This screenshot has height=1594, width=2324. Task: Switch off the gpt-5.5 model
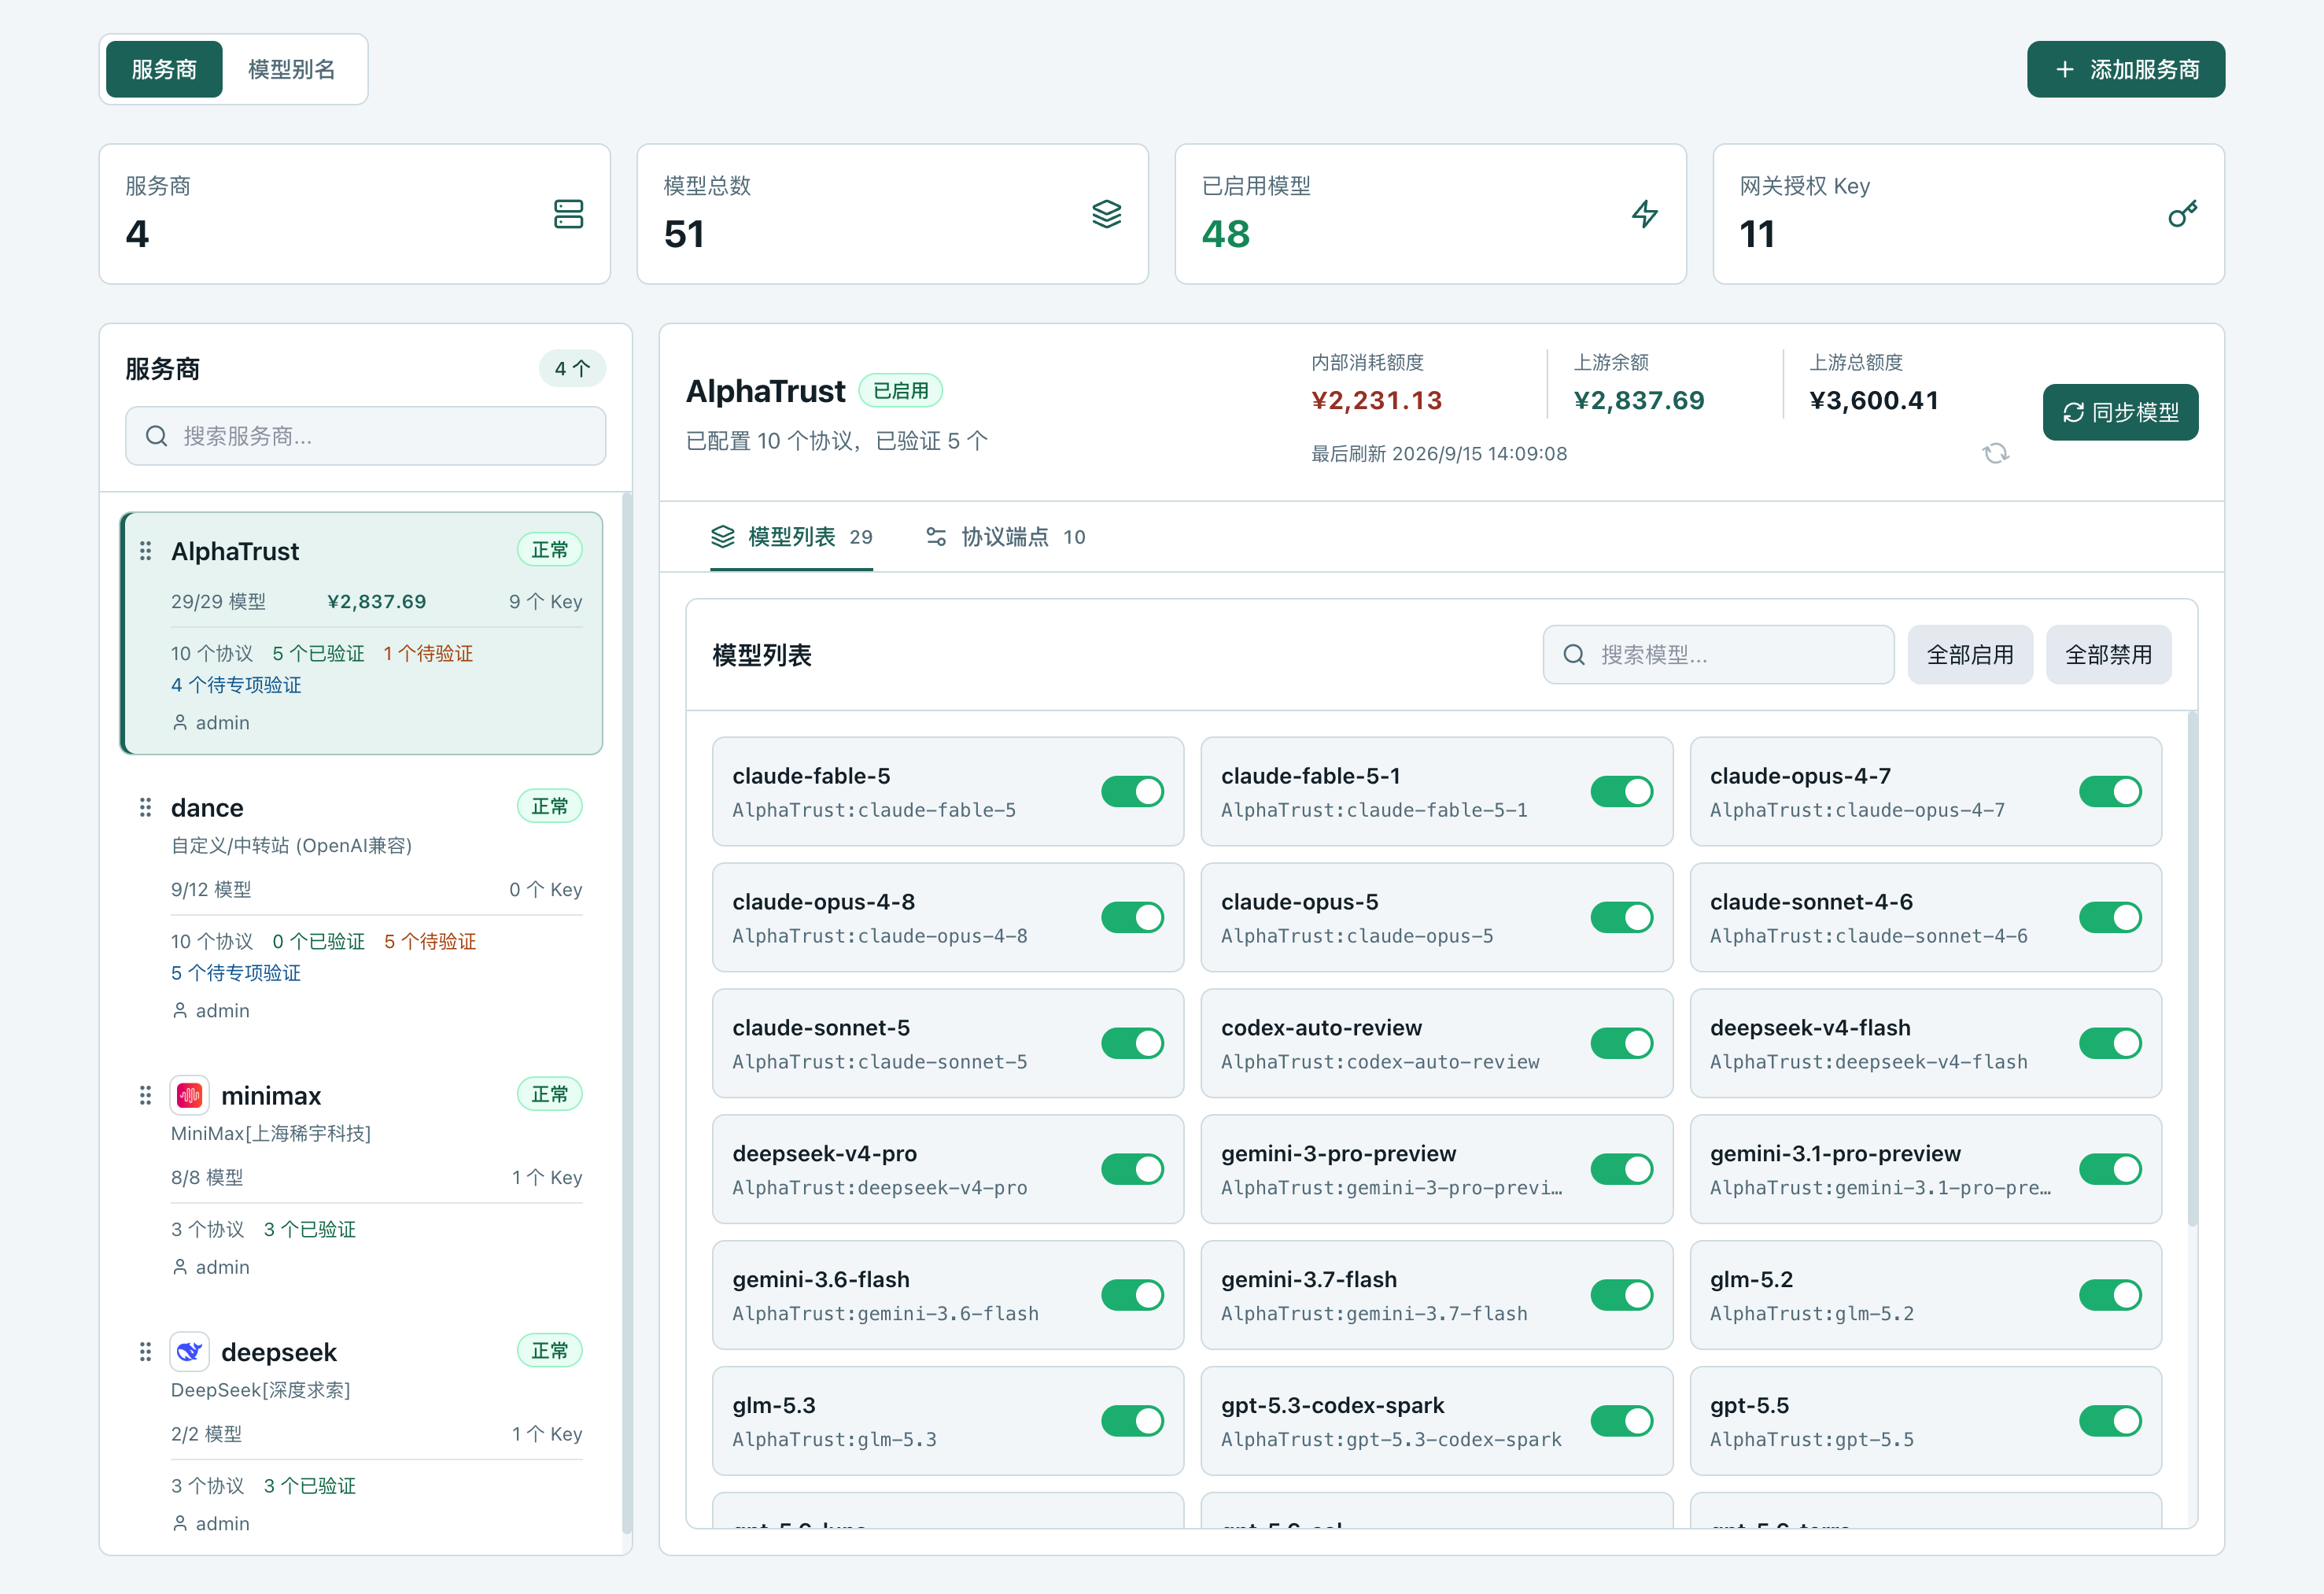point(2111,1422)
